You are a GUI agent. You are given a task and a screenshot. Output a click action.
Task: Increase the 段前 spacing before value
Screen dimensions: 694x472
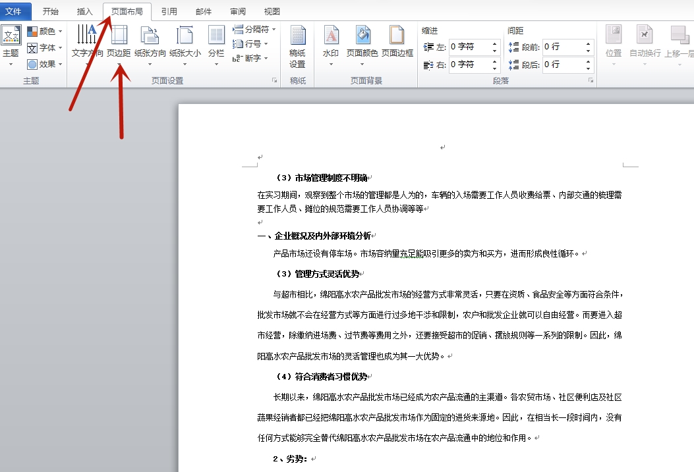coord(588,43)
